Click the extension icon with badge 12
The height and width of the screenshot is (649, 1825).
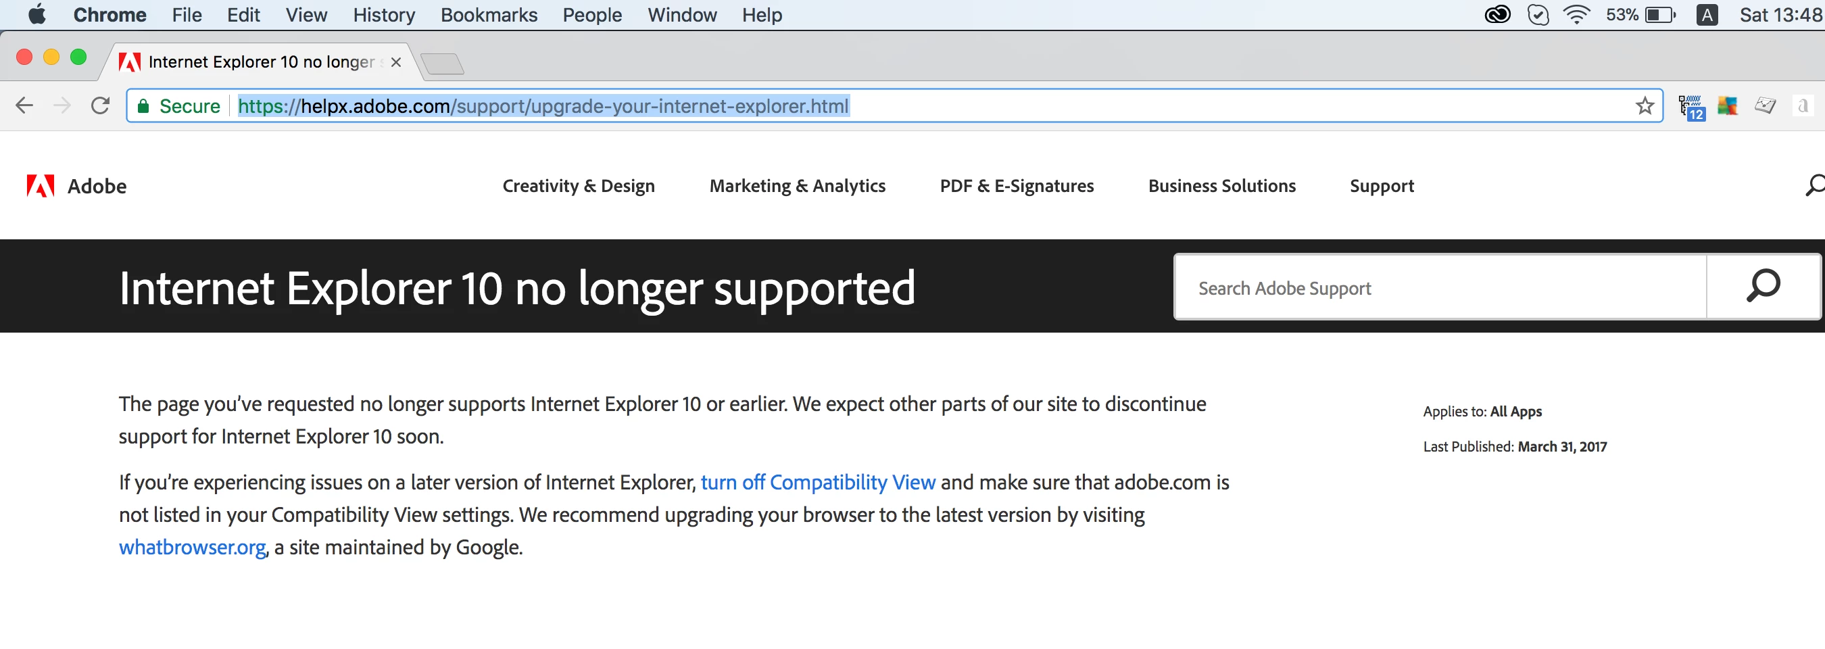tap(1691, 107)
